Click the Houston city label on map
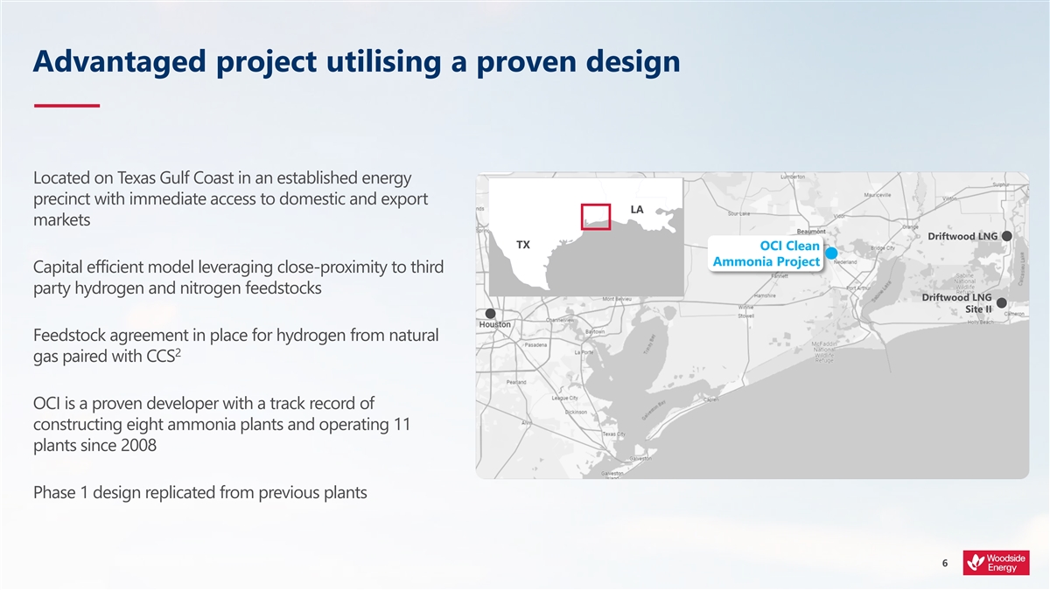The width and height of the screenshot is (1050, 590). (494, 324)
